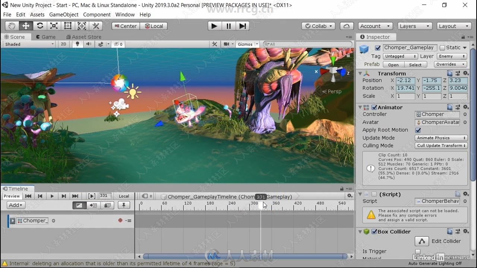The image size is (477, 268).
Task: Open scene view tools settings icon
Action: coord(215,44)
